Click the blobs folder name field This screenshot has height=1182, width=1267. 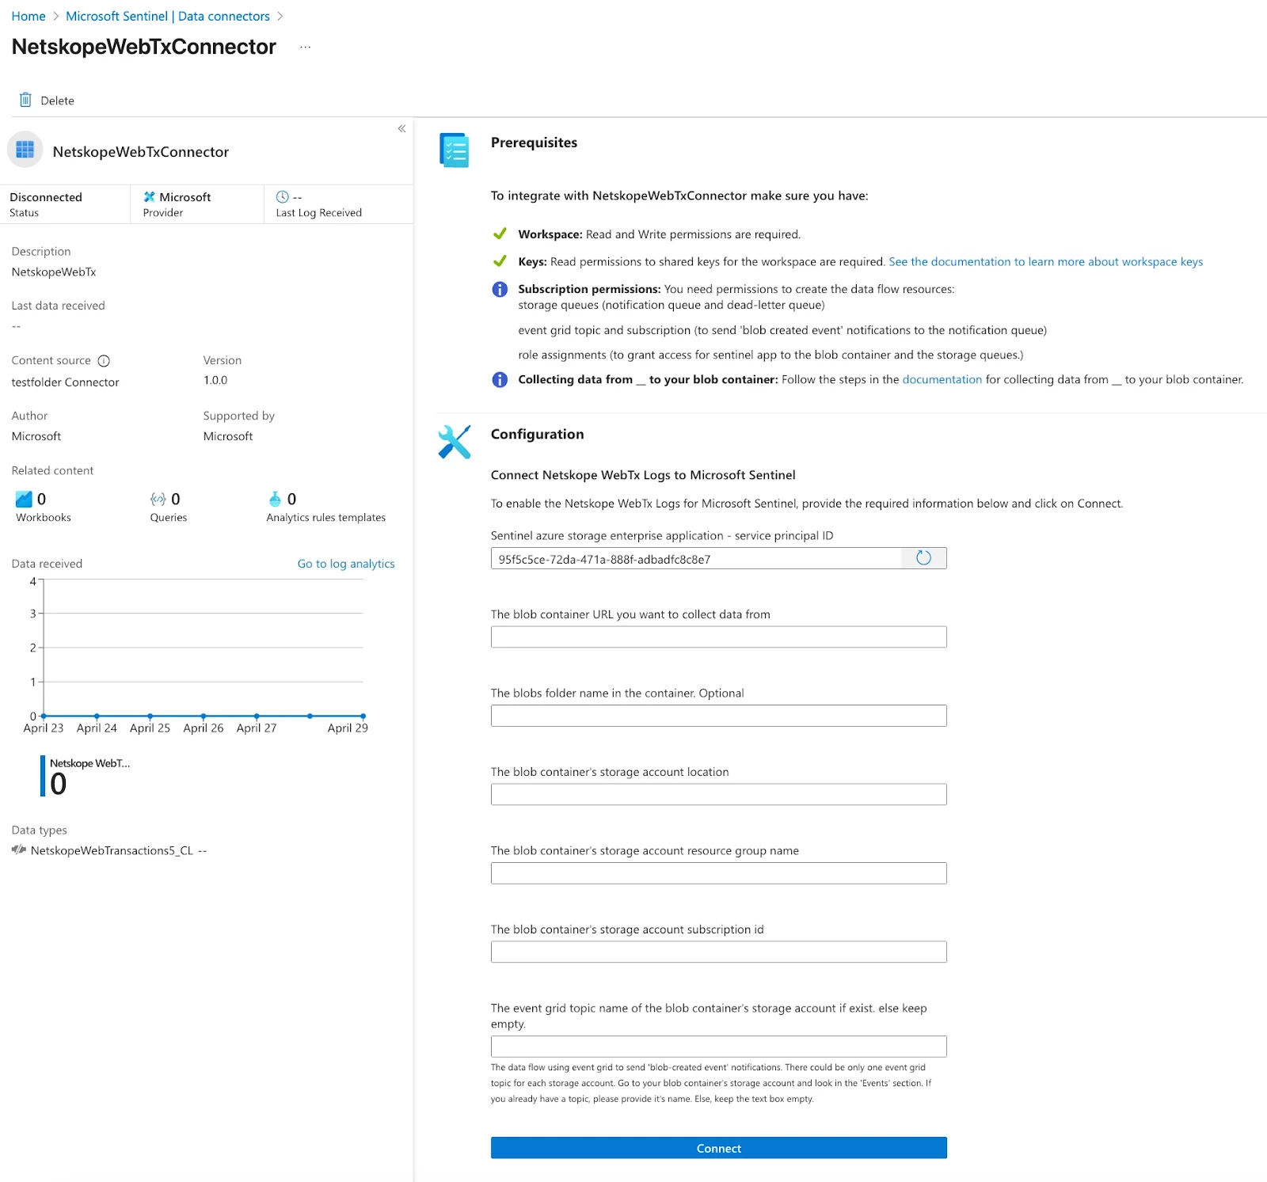tap(718, 716)
